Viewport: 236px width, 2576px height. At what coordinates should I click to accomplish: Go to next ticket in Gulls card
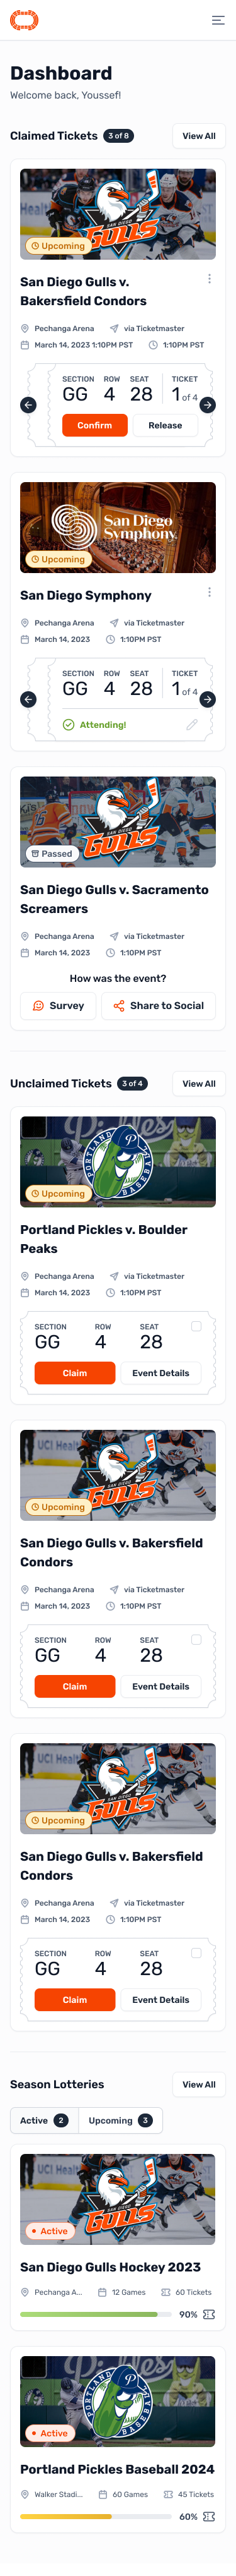[x=208, y=405]
